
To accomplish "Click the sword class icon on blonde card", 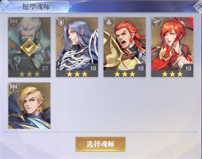I will point(14,87).
